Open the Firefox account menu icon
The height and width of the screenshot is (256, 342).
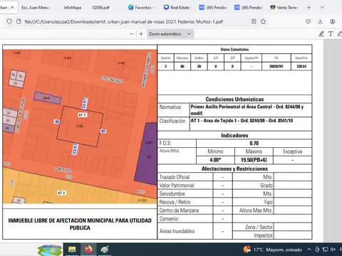point(333,21)
